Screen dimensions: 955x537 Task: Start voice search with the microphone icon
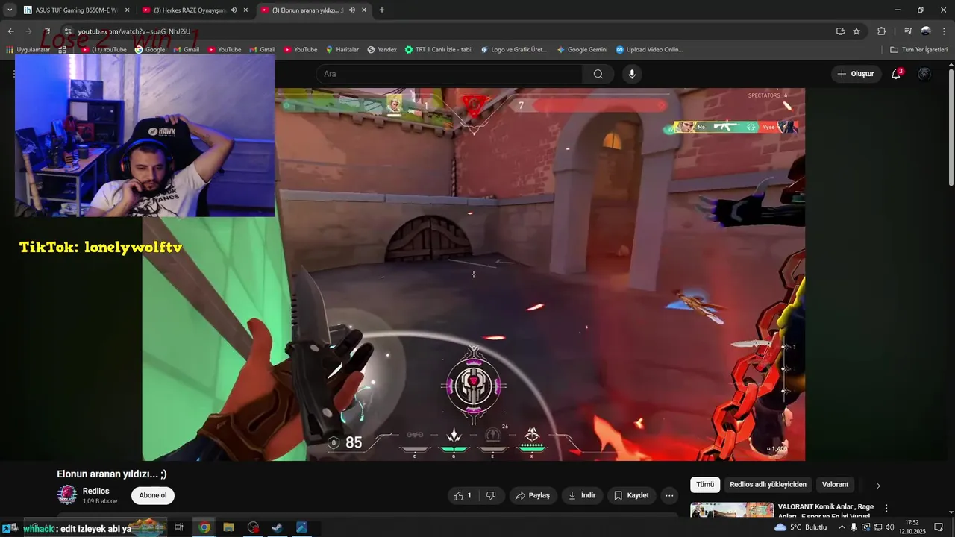tap(632, 74)
